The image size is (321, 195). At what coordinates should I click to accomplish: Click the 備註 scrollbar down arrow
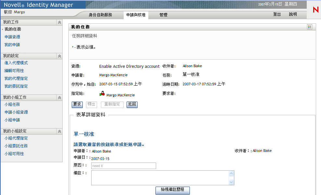(231, 182)
